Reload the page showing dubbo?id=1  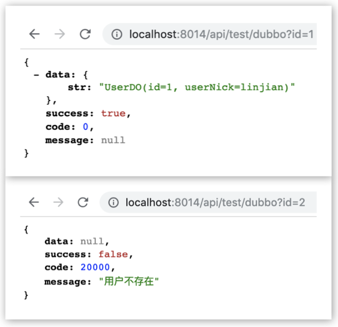coord(85,34)
